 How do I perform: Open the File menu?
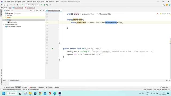pyautogui.click(x=5, y=2)
